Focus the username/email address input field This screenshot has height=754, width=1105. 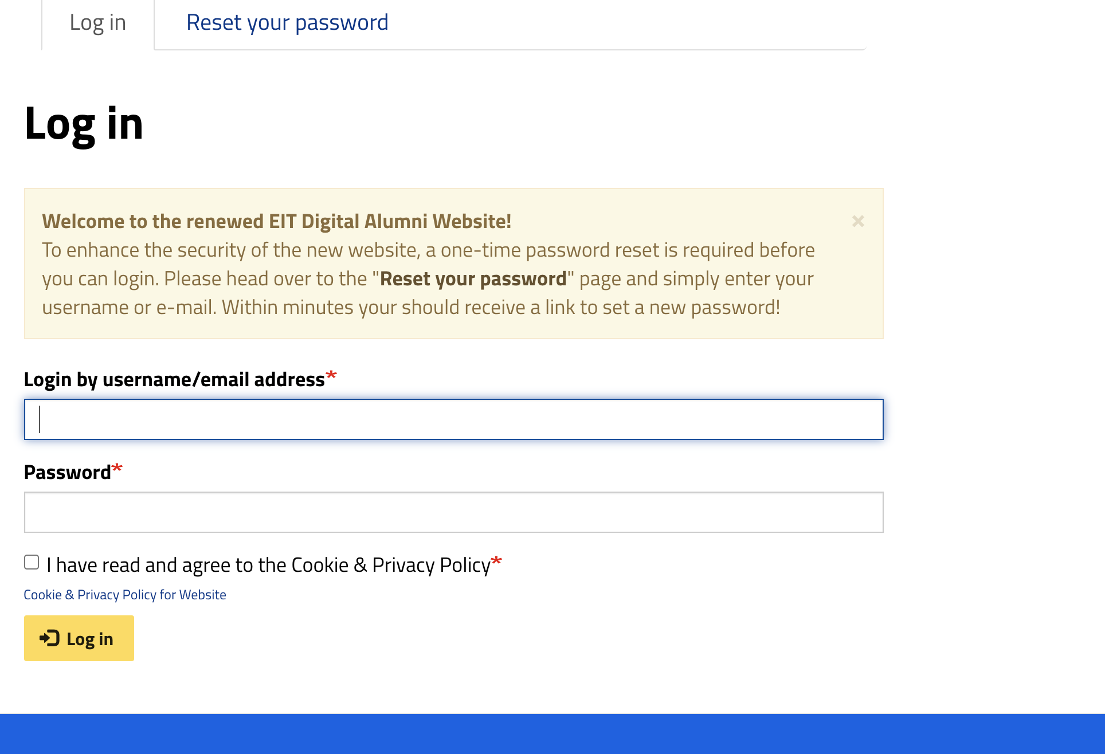(x=453, y=419)
